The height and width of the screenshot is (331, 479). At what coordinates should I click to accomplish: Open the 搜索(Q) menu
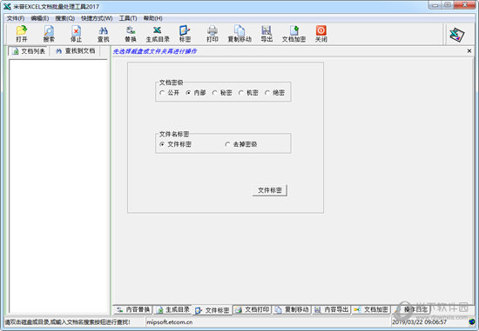[x=64, y=18]
